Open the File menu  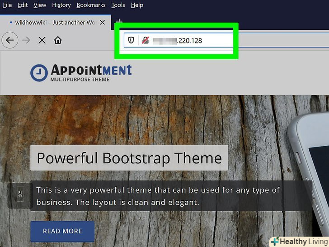tap(7, 5)
